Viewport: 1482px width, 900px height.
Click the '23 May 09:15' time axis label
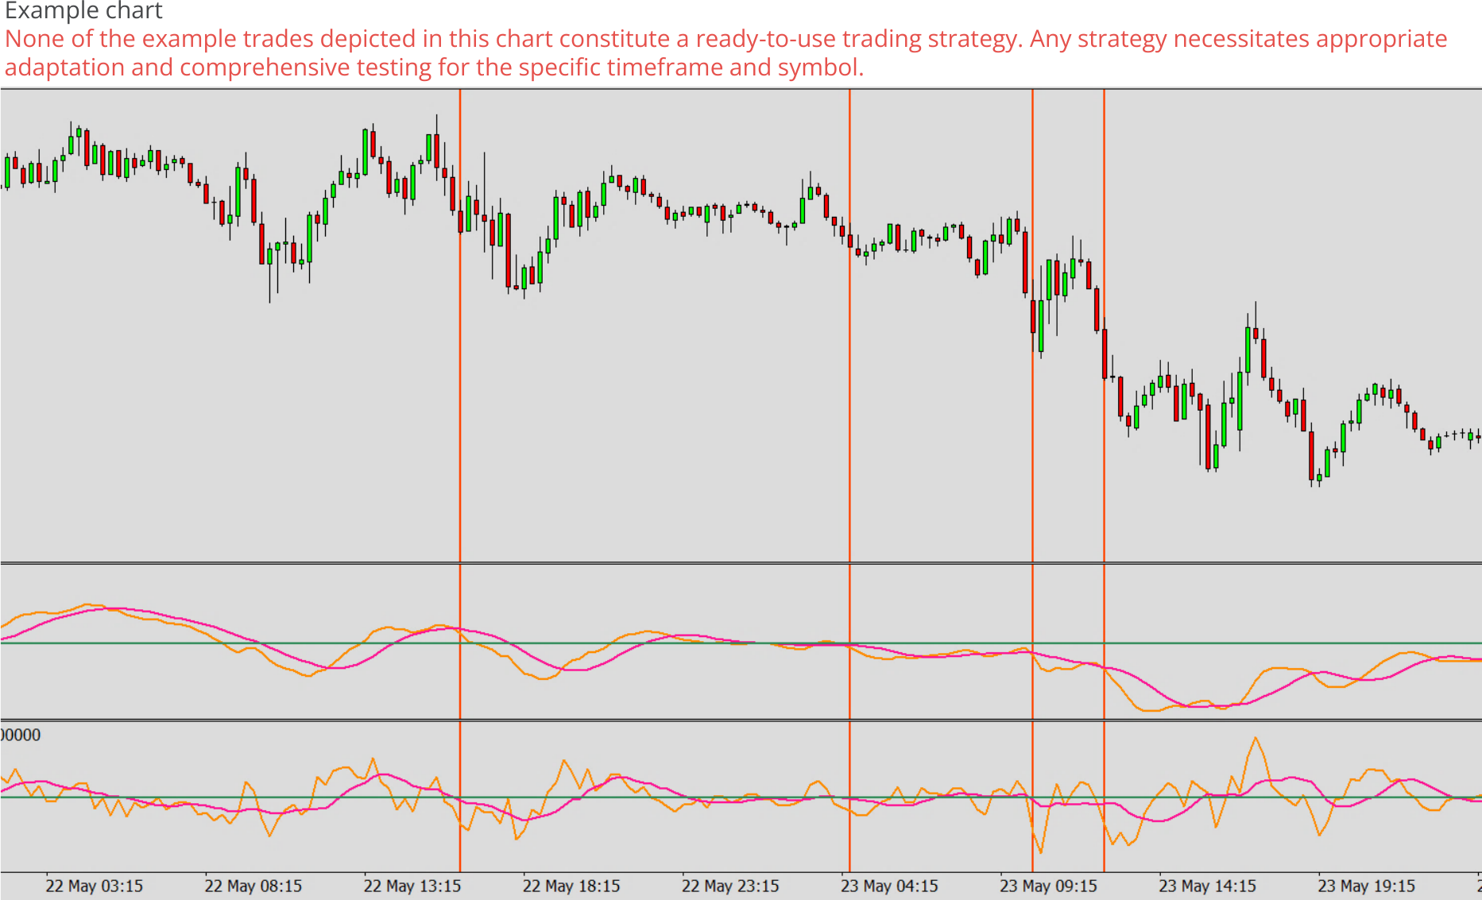[1048, 886]
